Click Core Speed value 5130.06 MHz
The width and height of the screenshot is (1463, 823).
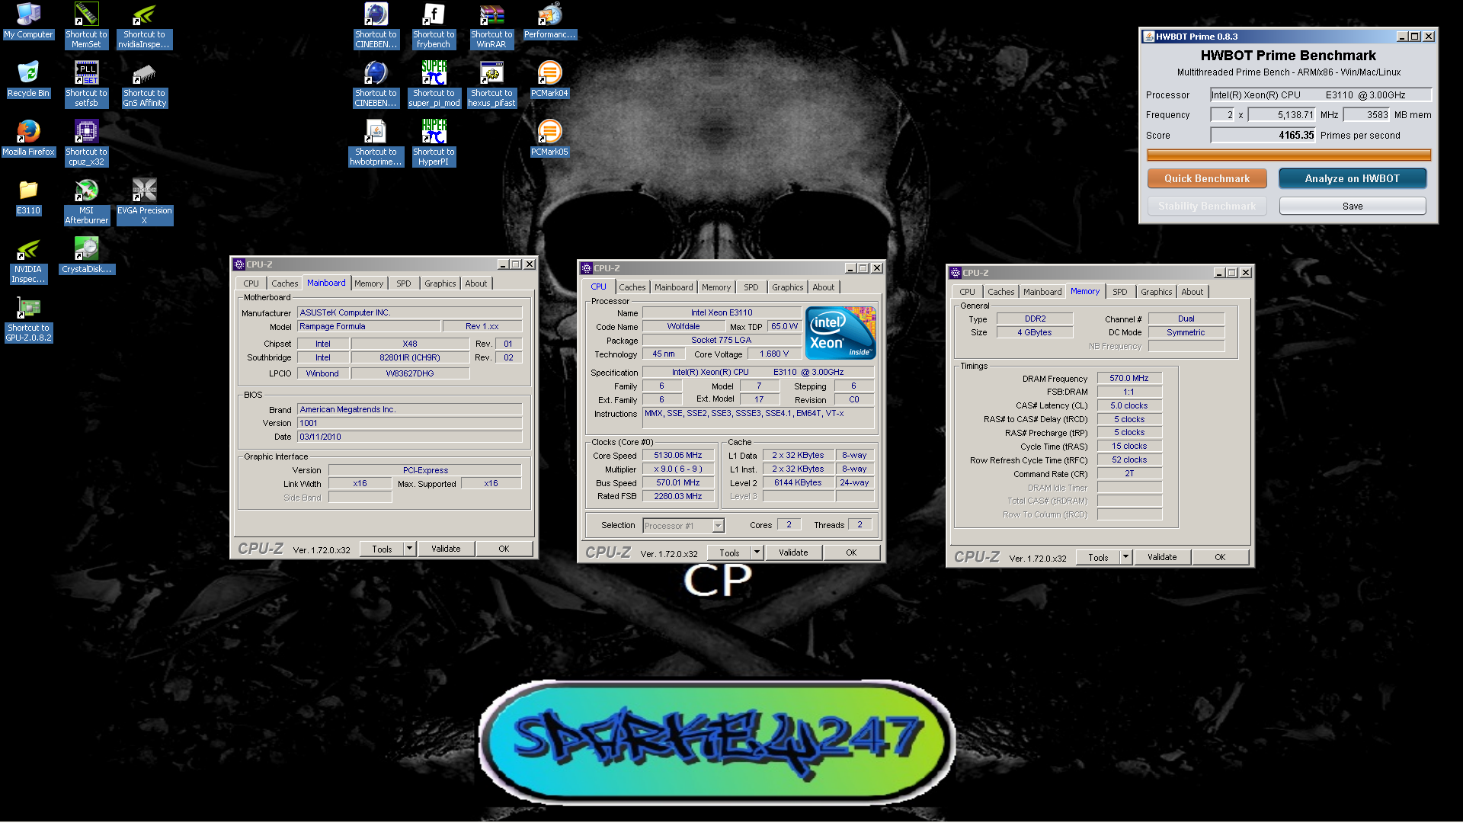click(x=677, y=456)
